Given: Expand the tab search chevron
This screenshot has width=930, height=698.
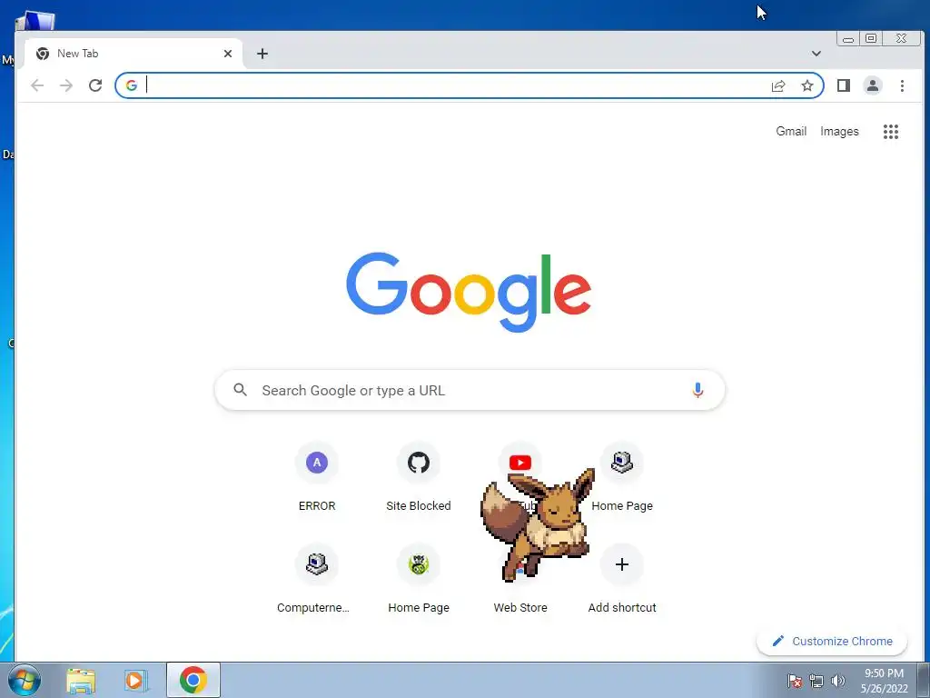Looking at the screenshot, I should pyautogui.click(x=816, y=54).
